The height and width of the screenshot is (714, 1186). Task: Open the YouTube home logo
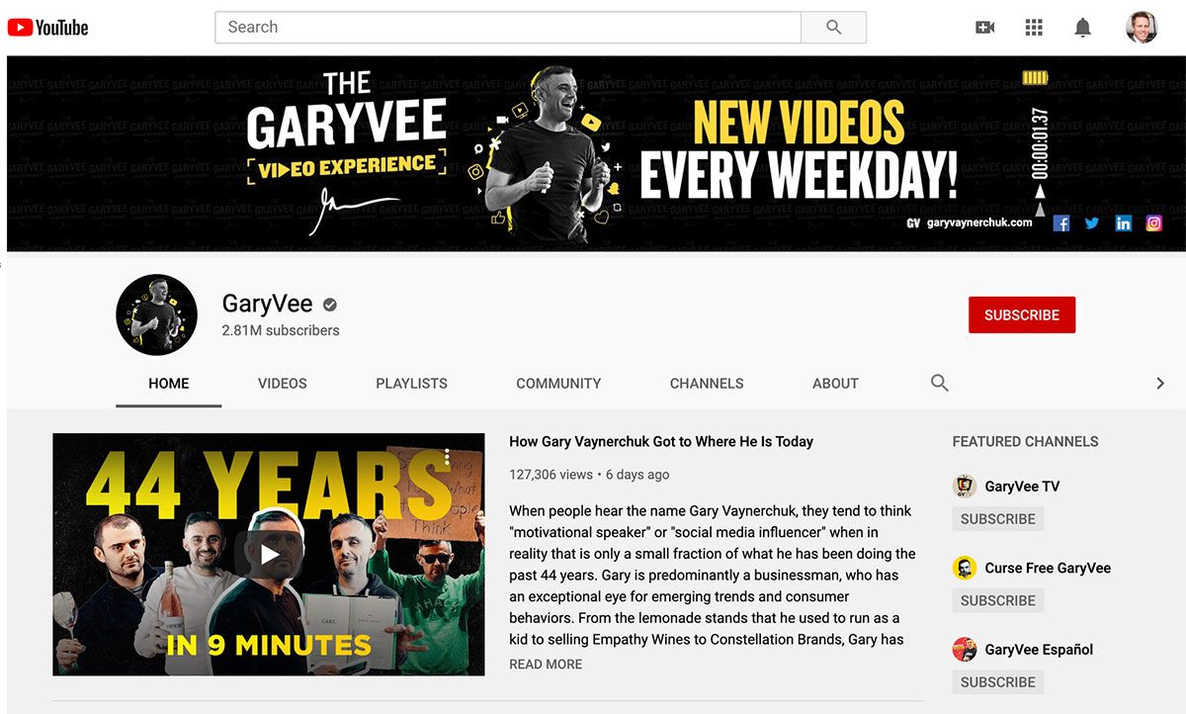(48, 28)
